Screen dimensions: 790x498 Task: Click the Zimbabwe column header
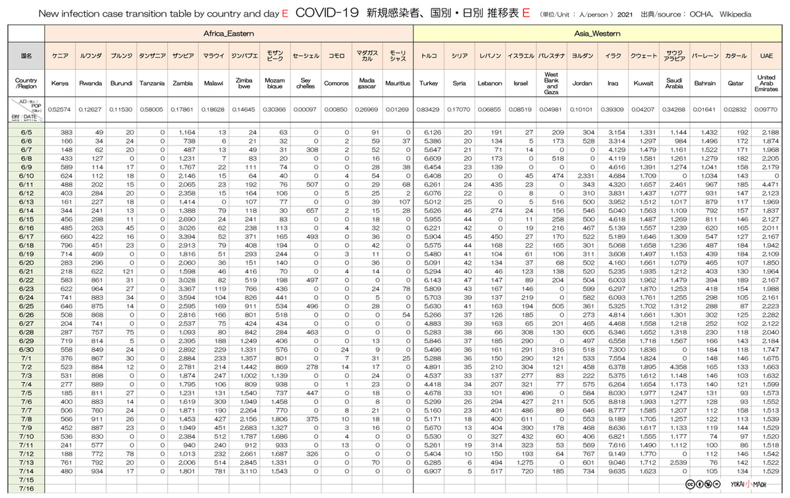click(x=244, y=84)
